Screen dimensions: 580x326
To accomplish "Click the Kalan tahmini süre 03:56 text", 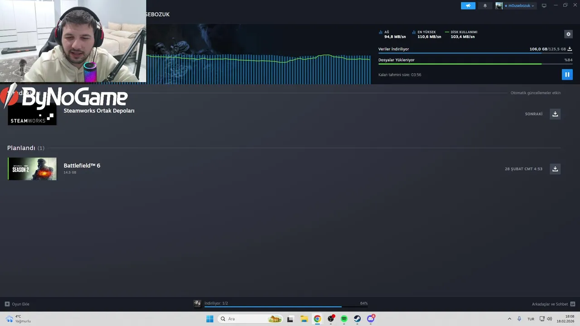I will tap(400, 75).
